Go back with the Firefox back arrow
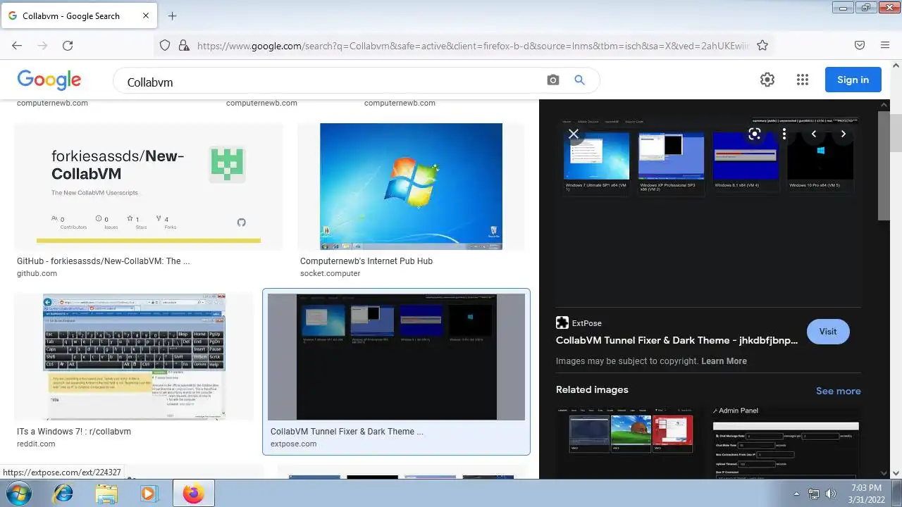 (17, 46)
